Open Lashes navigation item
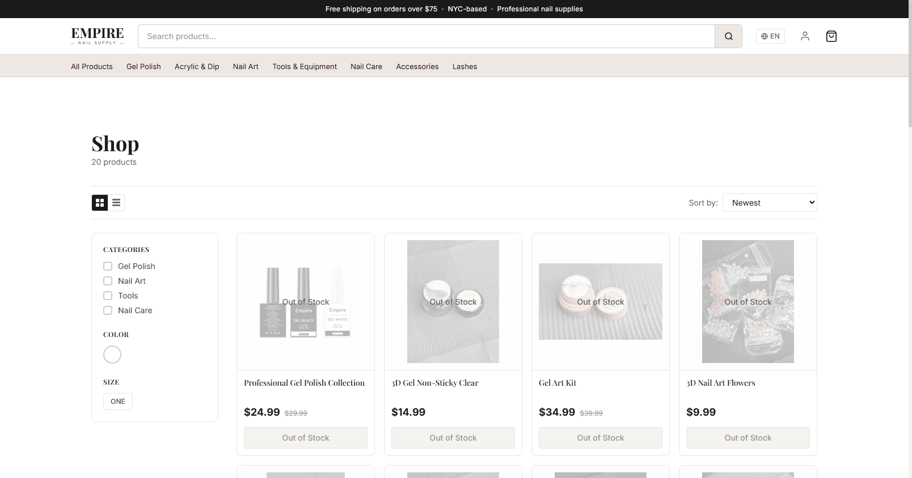 pyautogui.click(x=465, y=66)
